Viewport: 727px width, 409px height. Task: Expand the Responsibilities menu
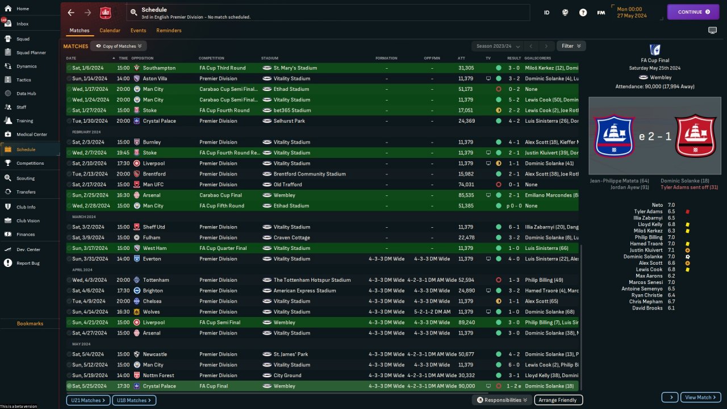tap(502, 400)
